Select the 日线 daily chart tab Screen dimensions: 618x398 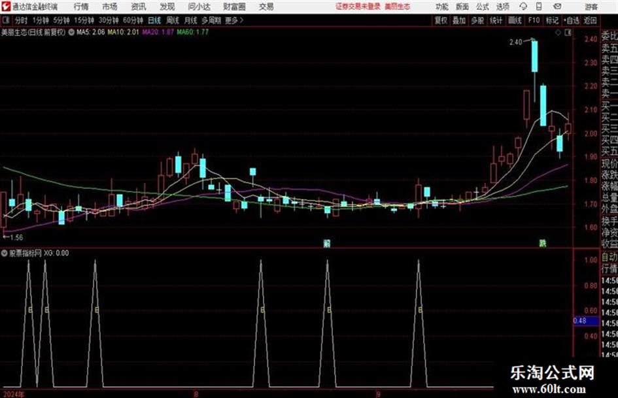[154, 20]
